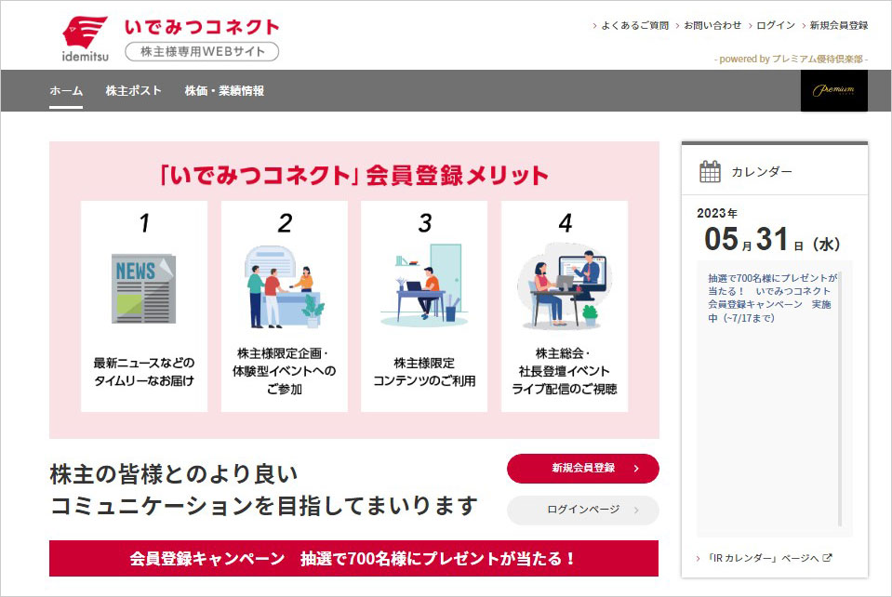Click the NEWS newspaper illustration
892x597 pixels.
pyautogui.click(x=143, y=288)
